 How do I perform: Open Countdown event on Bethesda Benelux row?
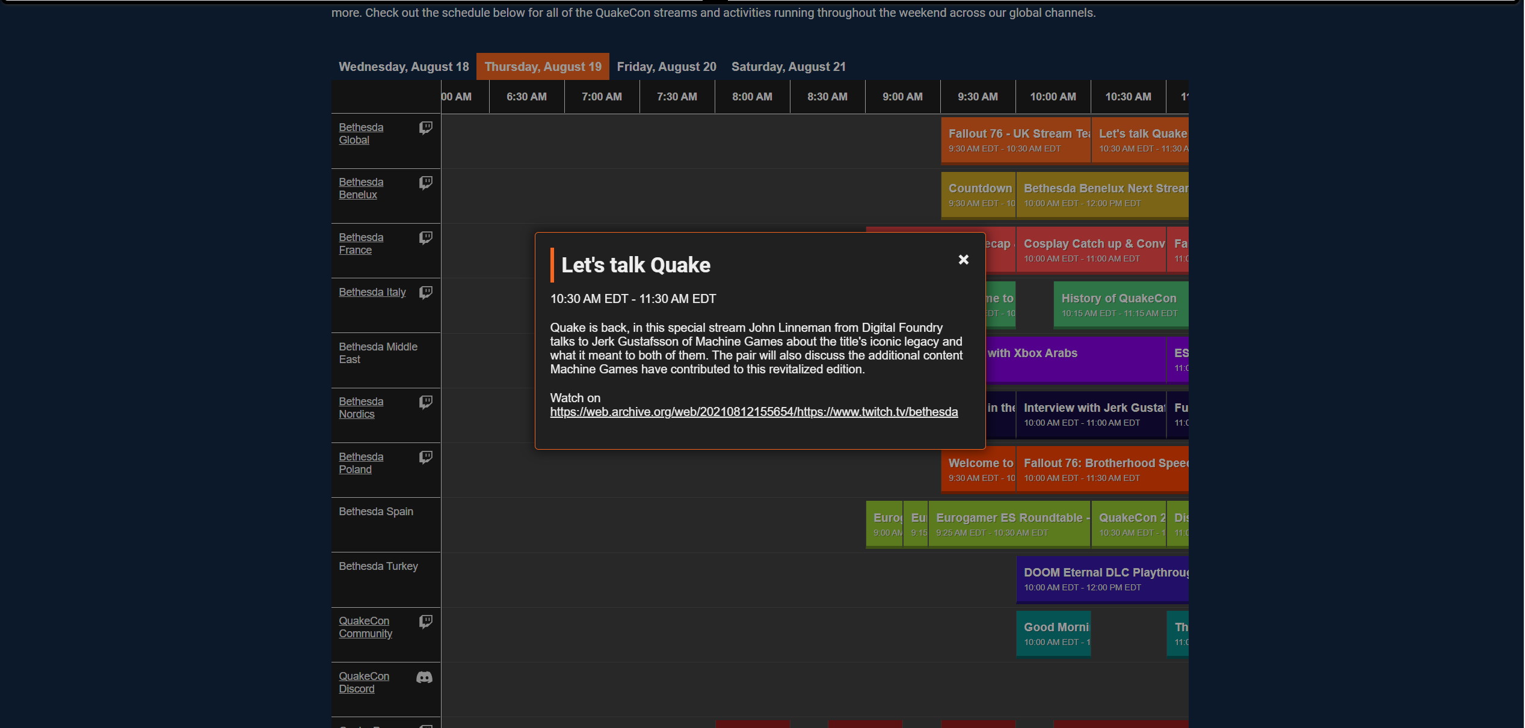[x=978, y=195]
